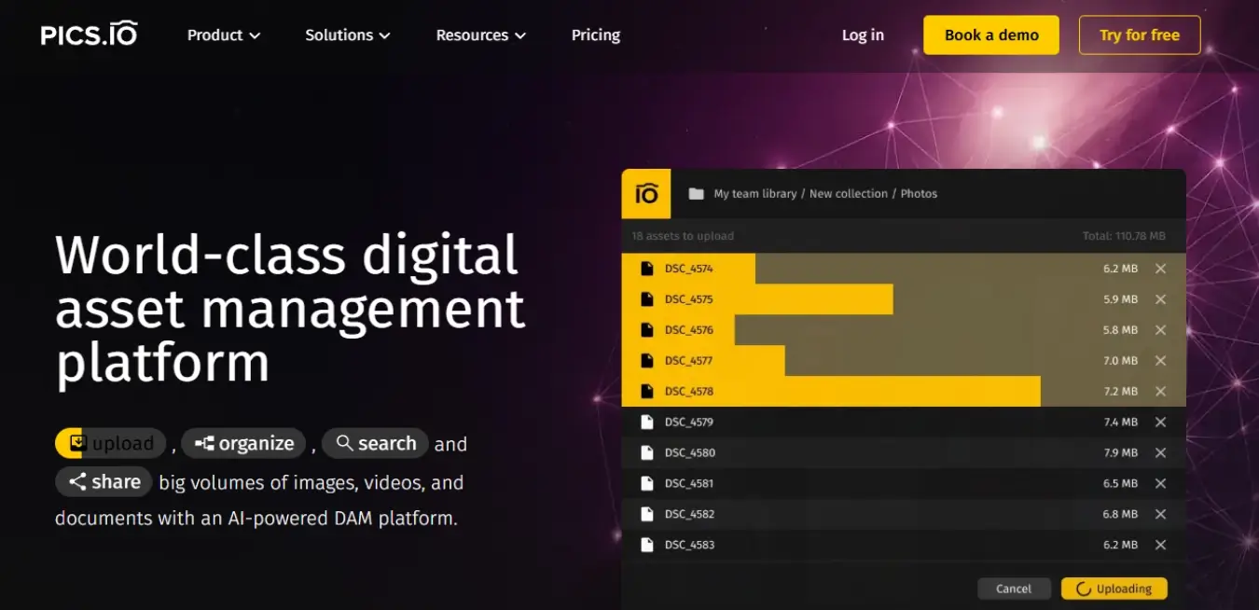Open the Product dropdown menu
Viewport: 1259px width, 610px height.
[x=224, y=35]
